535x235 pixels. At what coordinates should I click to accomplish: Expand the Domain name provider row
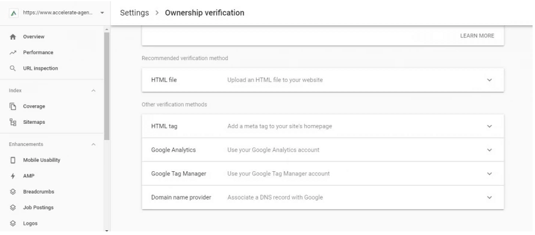[322, 198]
